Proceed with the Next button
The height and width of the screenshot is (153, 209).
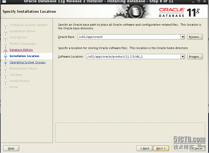click(161, 148)
